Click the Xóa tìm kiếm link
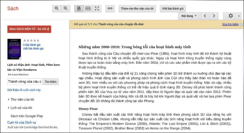 [x=230, y=24]
